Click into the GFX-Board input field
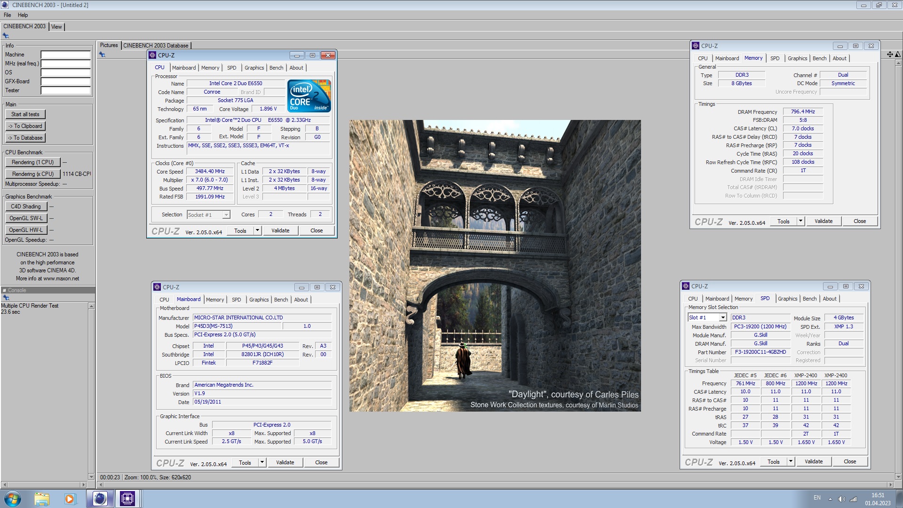Image resolution: width=903 pixels, height=508 pixels. click(65, 81)
